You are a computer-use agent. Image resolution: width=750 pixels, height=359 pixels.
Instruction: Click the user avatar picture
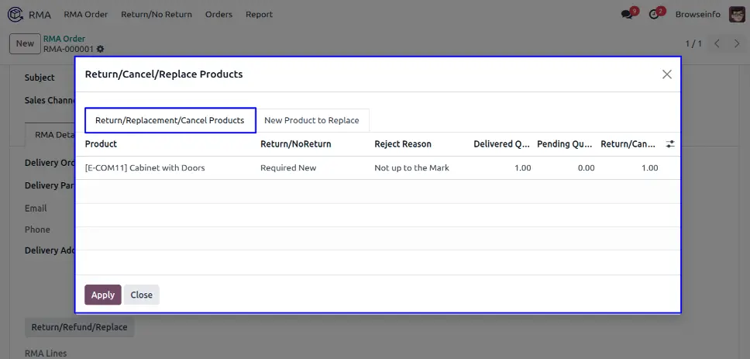(737, 14)
